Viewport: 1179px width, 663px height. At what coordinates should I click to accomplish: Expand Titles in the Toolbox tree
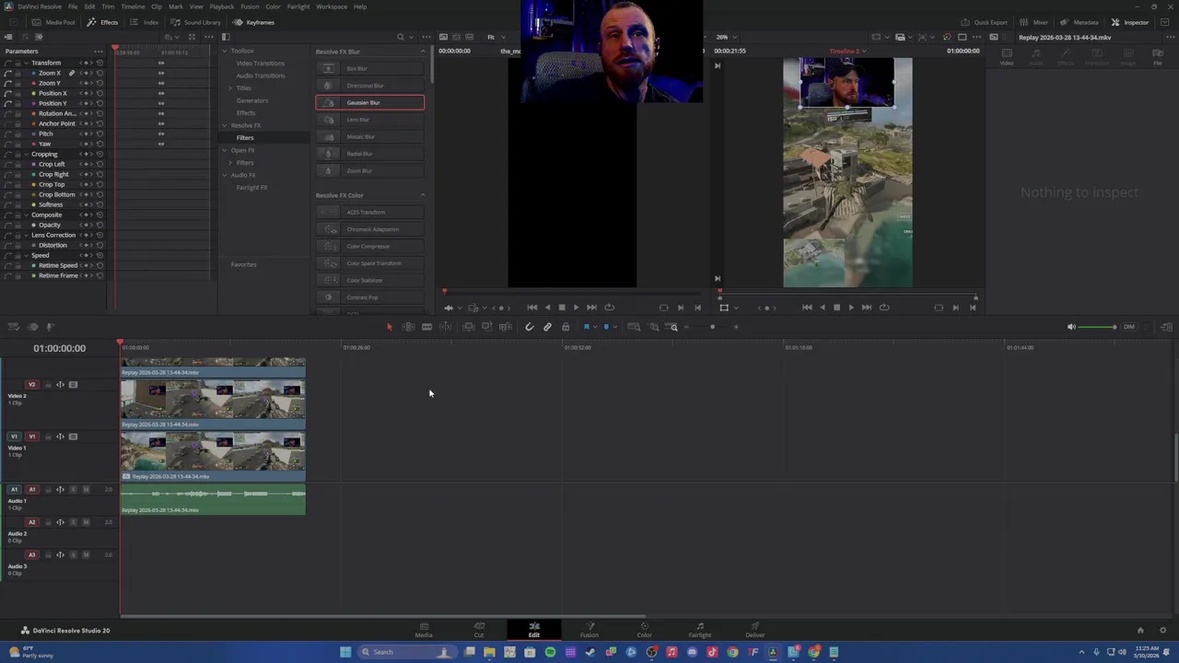pyautogui.click(x=230, y=88)
